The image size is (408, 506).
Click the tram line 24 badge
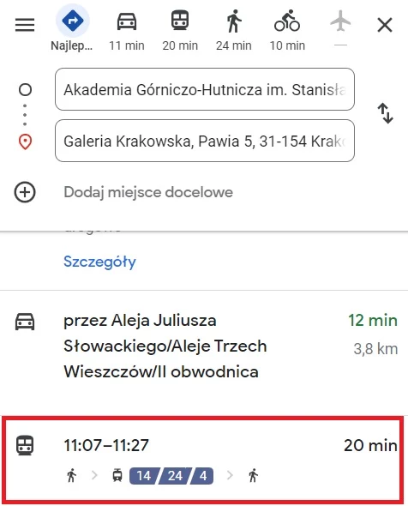[175, 476]
